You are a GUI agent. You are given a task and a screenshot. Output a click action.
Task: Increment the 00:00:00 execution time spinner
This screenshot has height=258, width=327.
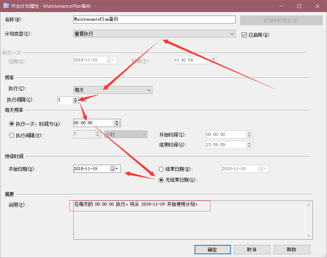pyautogui.click(x=117, y=121)
